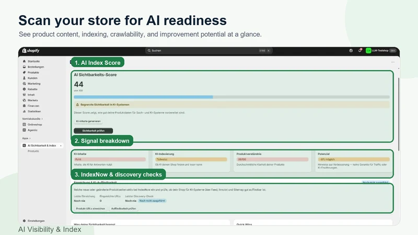Click the Potenzial card title
Viewport: 418px width, 235px height.
323,154
